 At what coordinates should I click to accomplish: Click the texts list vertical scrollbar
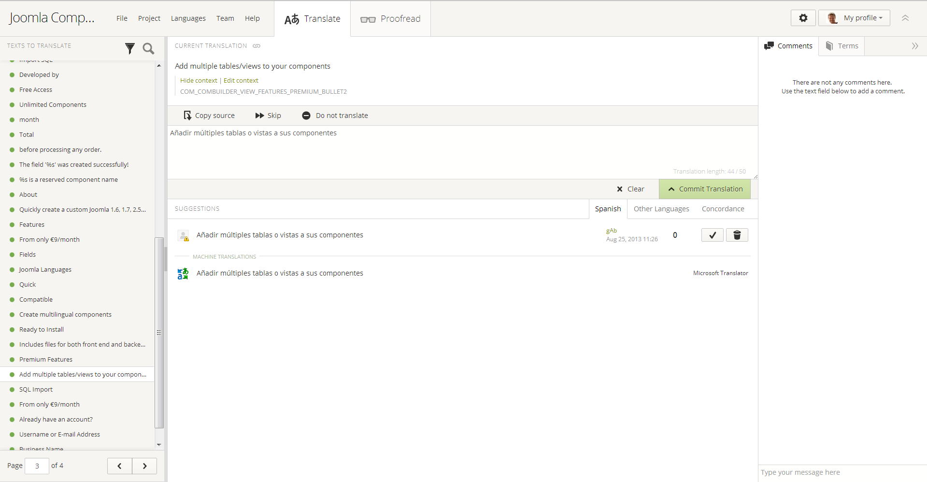[159, 332]
